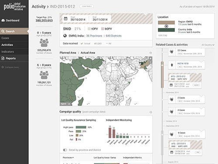Click the people icon for 0 > 5 years
The height and width of the screenshot is (164, 218).
click(x=44, y=42)
